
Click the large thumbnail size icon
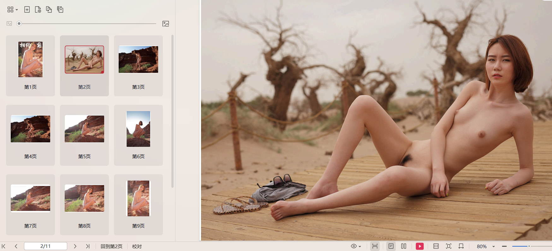coord(166,24)
